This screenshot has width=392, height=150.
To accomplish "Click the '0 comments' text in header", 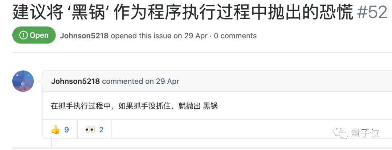I will point(235,36).
